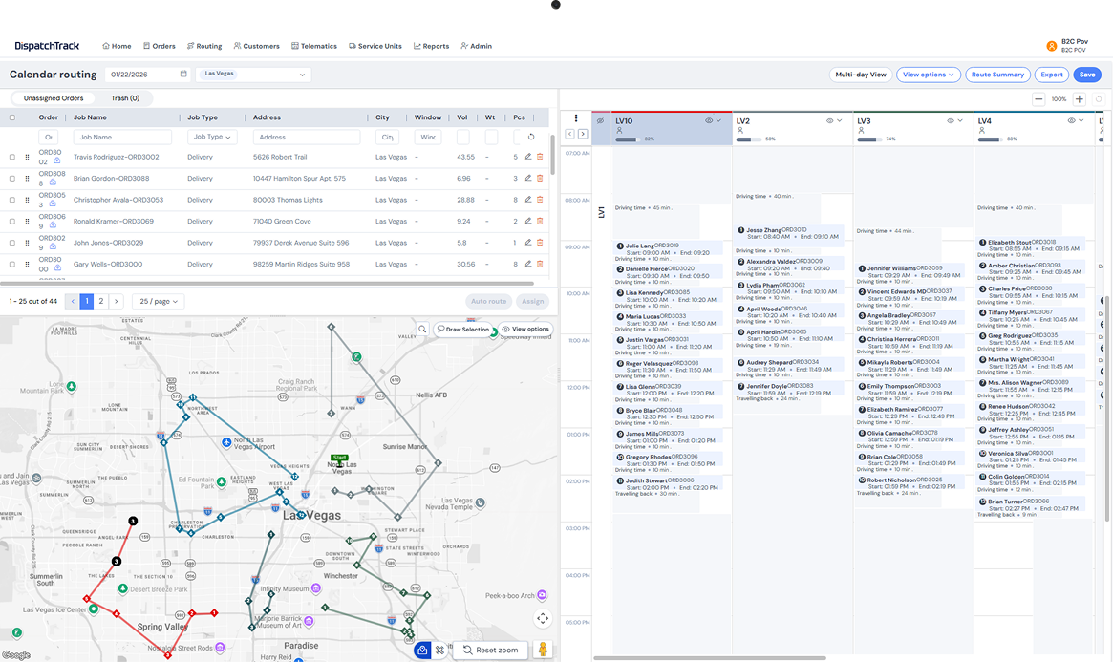Click the Export button
1113x662 pixels.
(x=1051, y=75)
